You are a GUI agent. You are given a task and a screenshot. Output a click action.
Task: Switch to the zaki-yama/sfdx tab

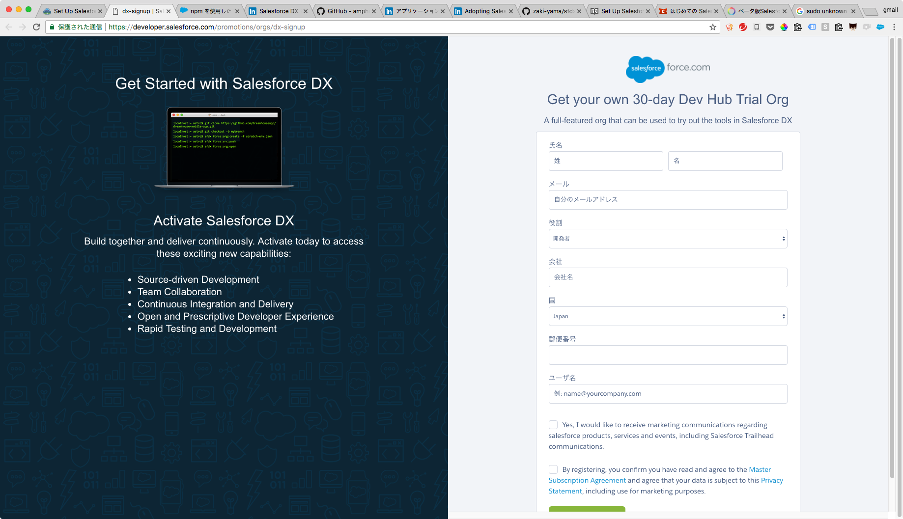click(x=553, y=11)
